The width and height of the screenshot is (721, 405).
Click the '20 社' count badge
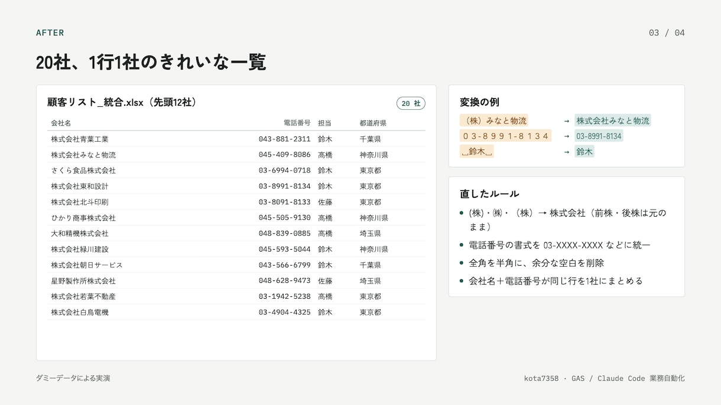click(411, 103)
